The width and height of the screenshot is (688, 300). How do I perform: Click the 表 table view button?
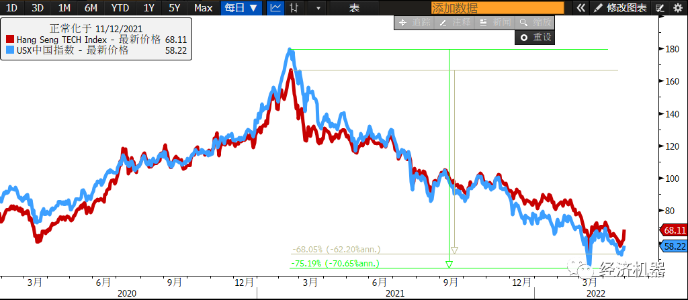354,8
